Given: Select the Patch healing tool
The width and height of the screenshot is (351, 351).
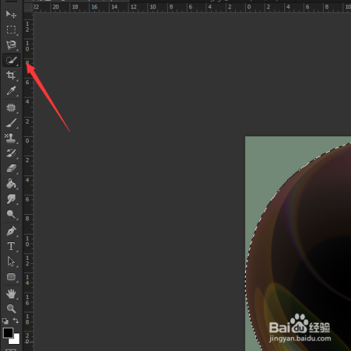Looking at the screenshot, I should pos(11,107).
